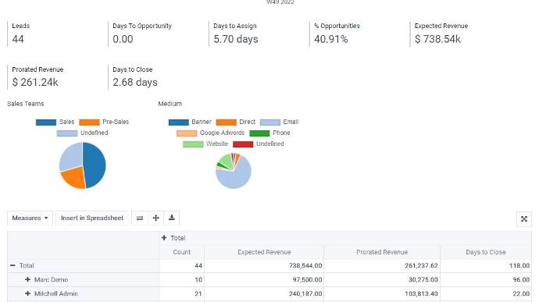Click the 22.00 days to close cell

486,293
